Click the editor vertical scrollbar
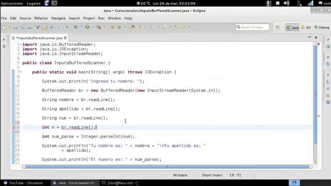 click(x=315, y=95)
